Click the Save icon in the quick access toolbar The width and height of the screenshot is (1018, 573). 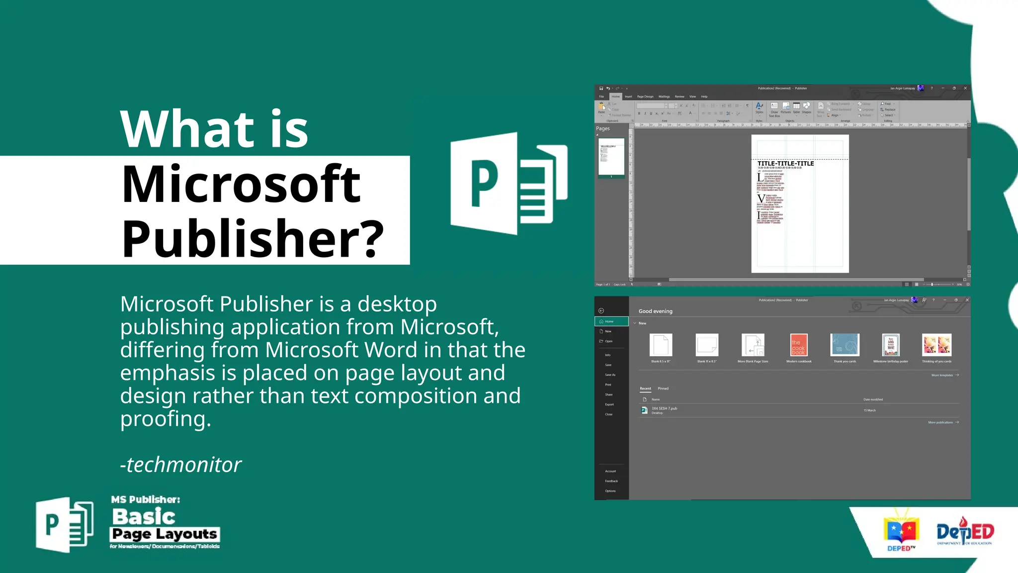601,89
